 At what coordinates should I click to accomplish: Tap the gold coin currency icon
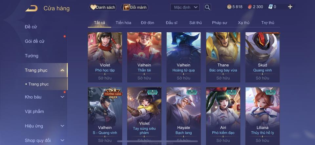229,7
